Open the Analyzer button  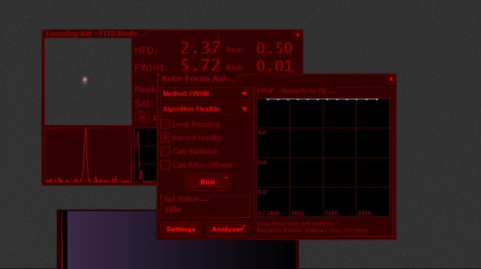(x=227, y=229)
